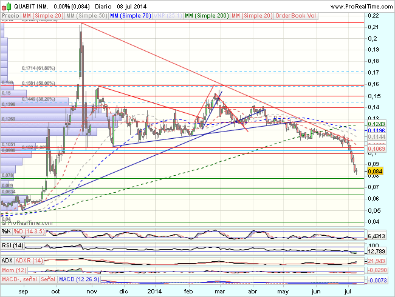The width and height of the screenshot is (395, 297).
Task: Open the RSI (14) indicator label
Action: pyautogui.click(x=13, y=245)
